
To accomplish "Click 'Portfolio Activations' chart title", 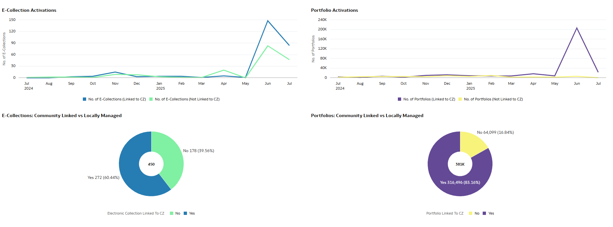I will pos(334,10).
